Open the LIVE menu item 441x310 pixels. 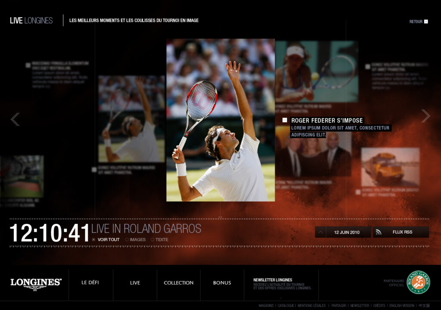[x=135, y=283]
